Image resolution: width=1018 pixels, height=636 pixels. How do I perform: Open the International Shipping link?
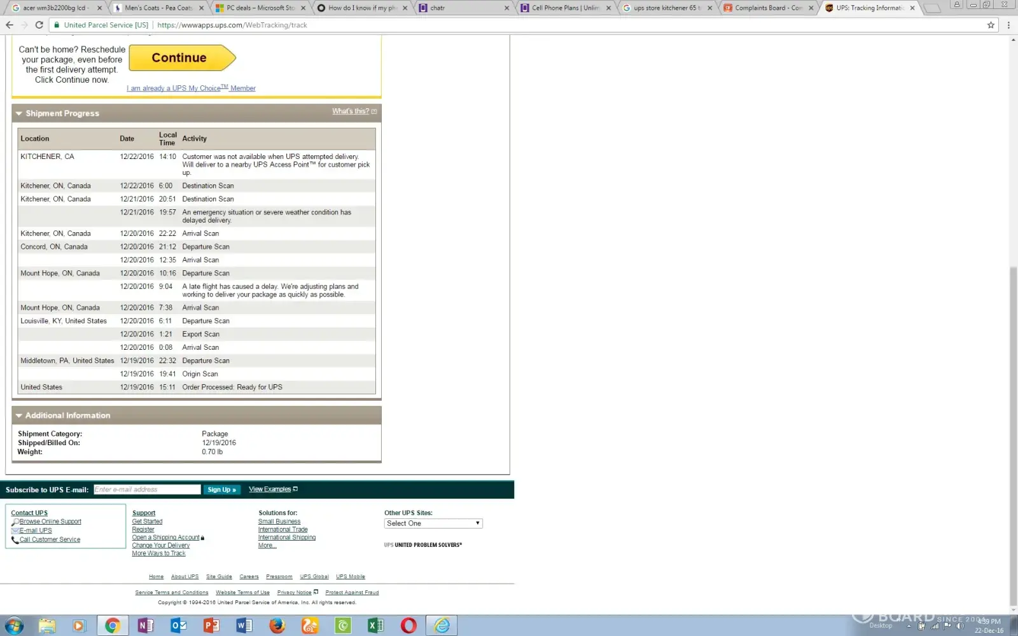pos(287,537)
